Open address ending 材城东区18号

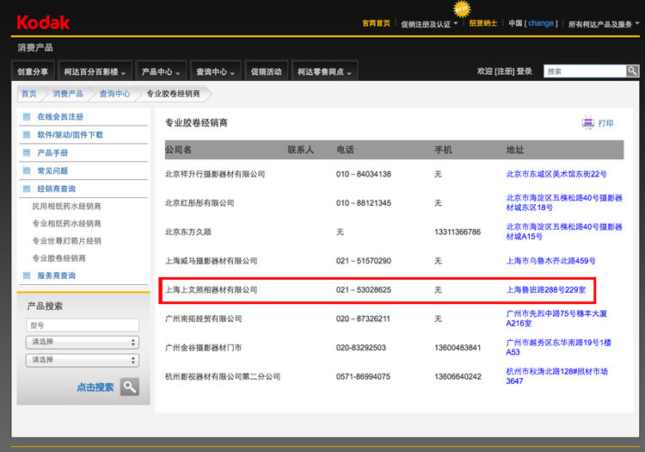[564, 202]
